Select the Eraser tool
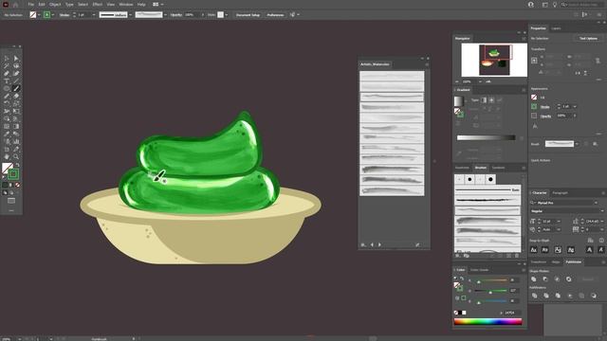607x341 pixels. 16,97
